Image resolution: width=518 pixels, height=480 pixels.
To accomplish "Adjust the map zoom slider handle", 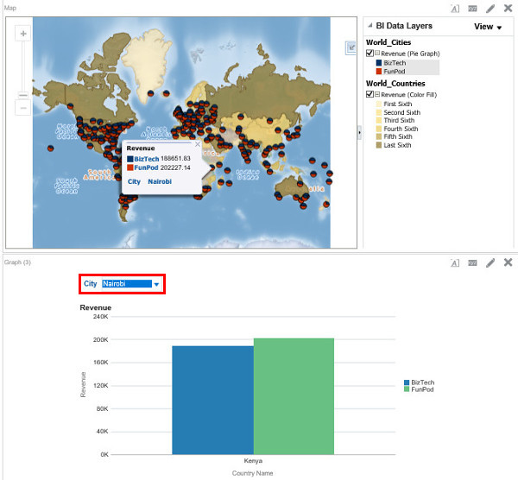I will [23, 95].
